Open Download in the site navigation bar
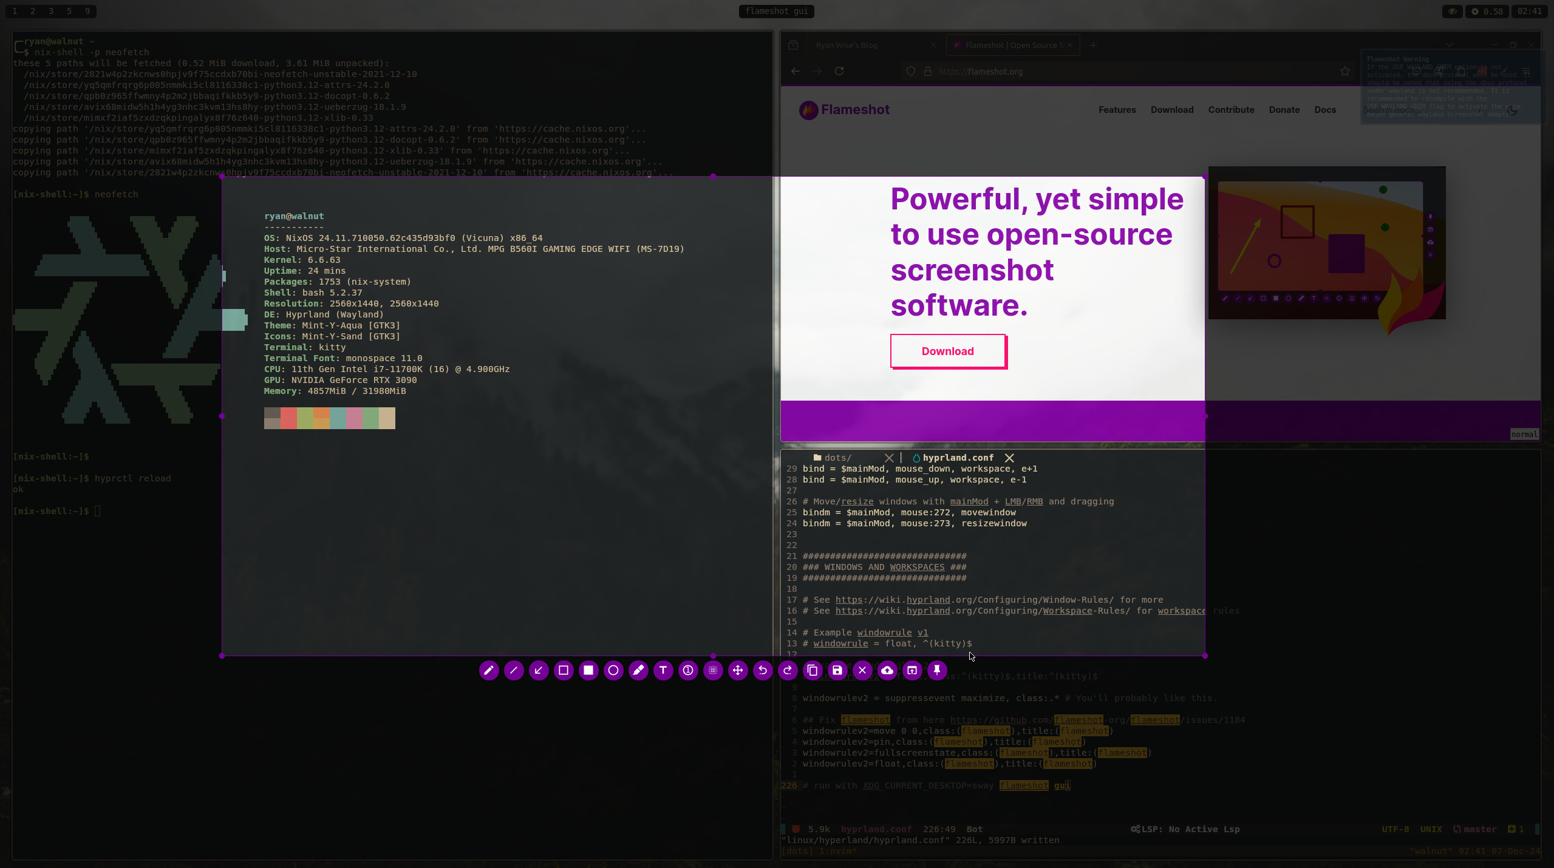 (1172, 109)
